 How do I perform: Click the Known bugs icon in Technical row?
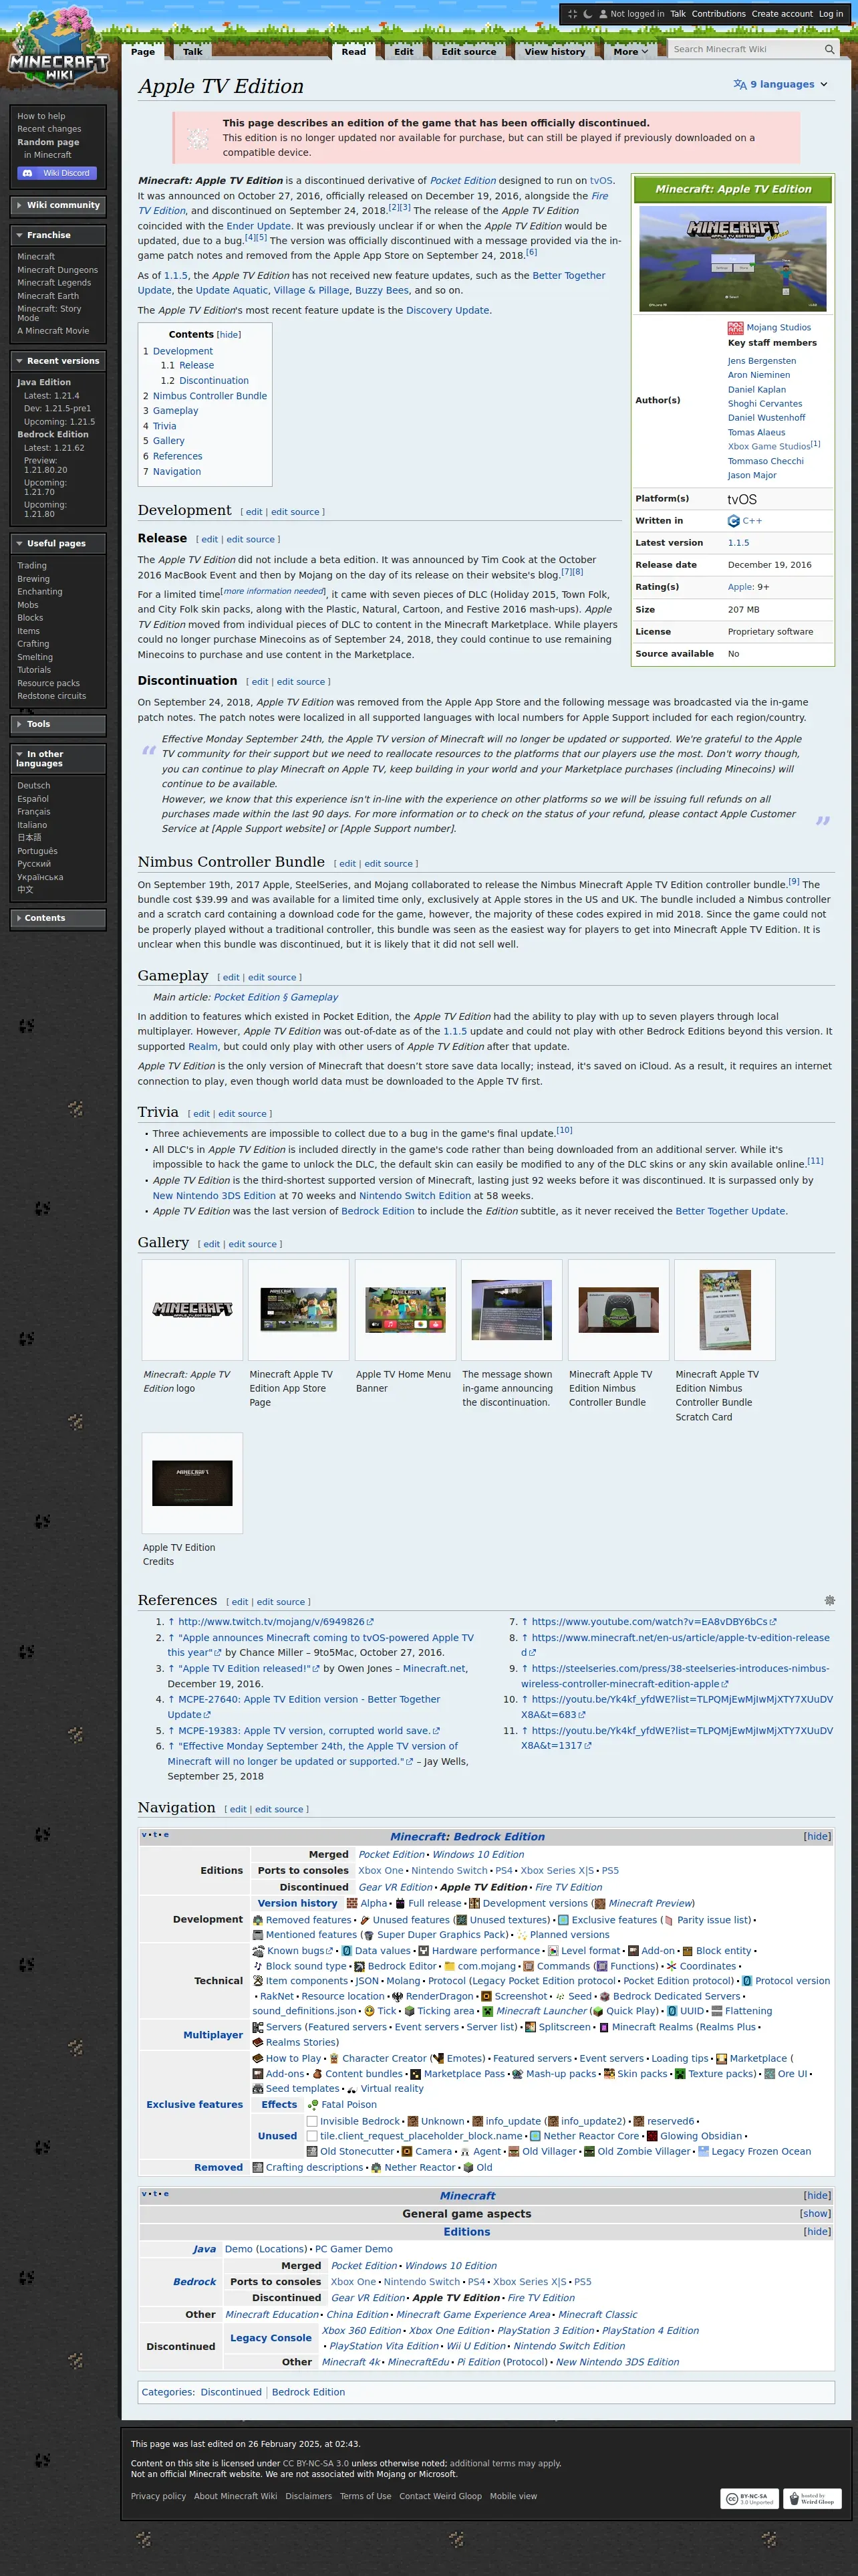(258, 1951)
